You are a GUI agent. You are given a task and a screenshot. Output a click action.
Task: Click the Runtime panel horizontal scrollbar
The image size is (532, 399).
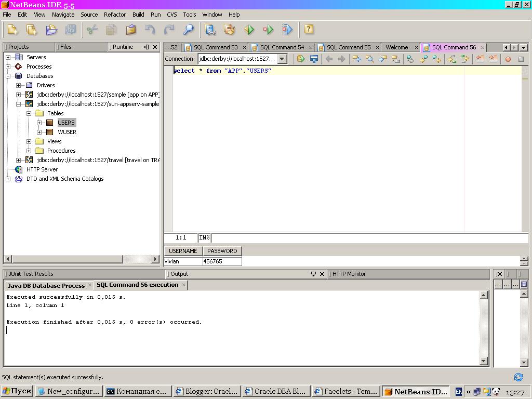82,259
